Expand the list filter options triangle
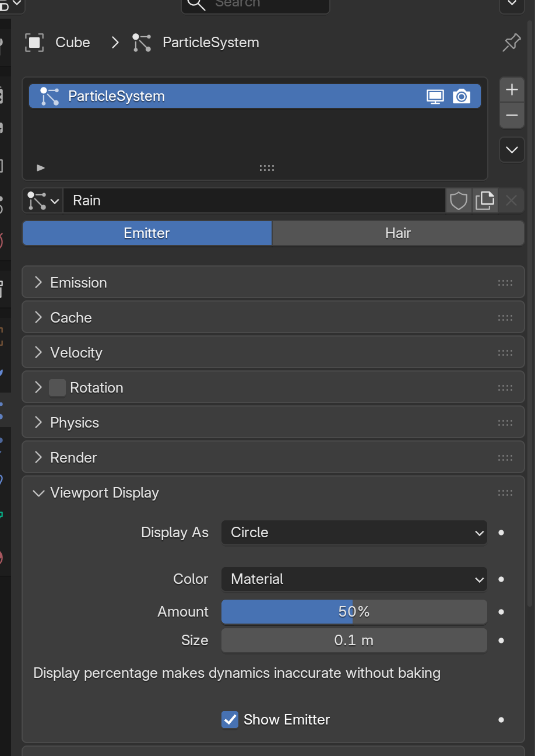Image resolution: width=535 pixels, height=756 pixels. point(41,168)
